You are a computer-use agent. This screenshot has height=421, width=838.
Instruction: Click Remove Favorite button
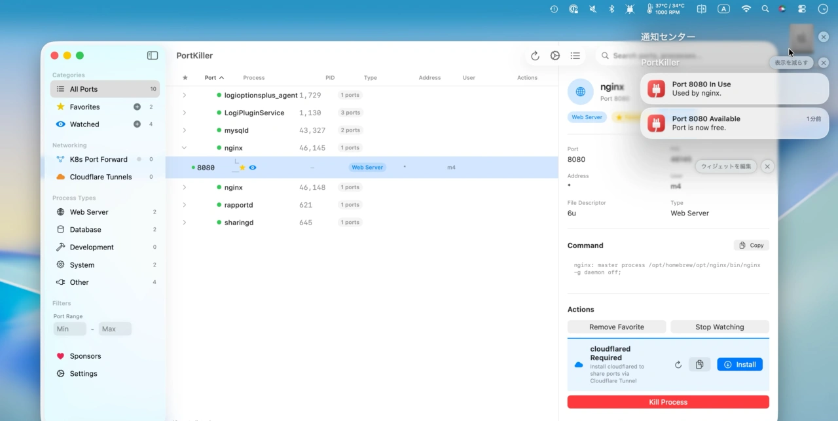coord(616,327)
